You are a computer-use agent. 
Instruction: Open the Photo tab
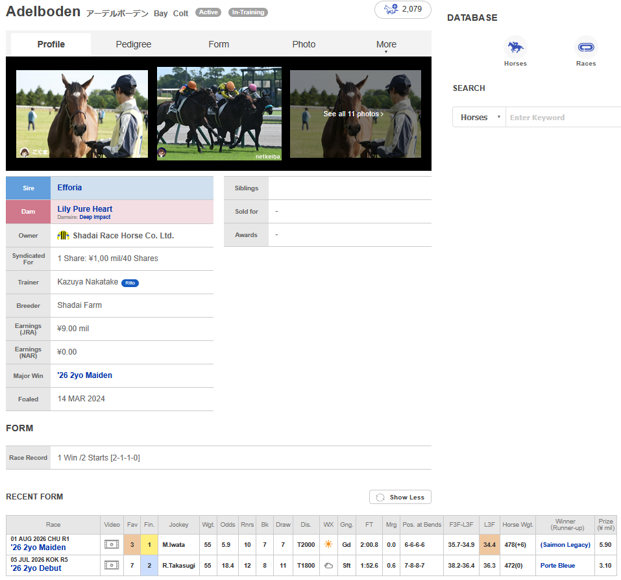tap(304, 44)
